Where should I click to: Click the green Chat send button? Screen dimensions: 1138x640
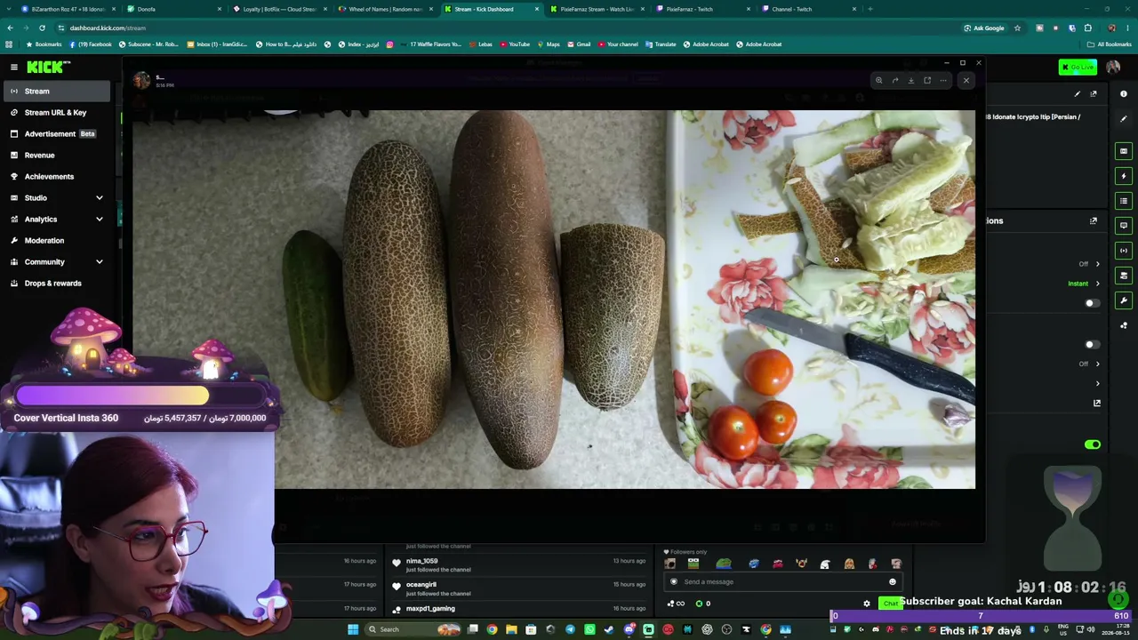(x=890, y=604)
